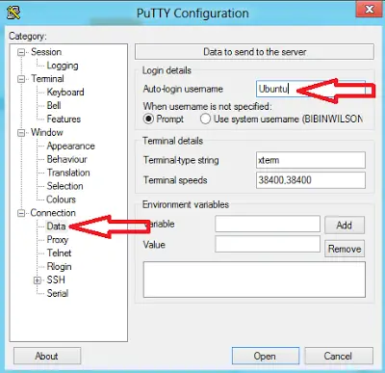The image size is (385, 373).
Task: Collapse the Window tree node
Action: (21, 133)
